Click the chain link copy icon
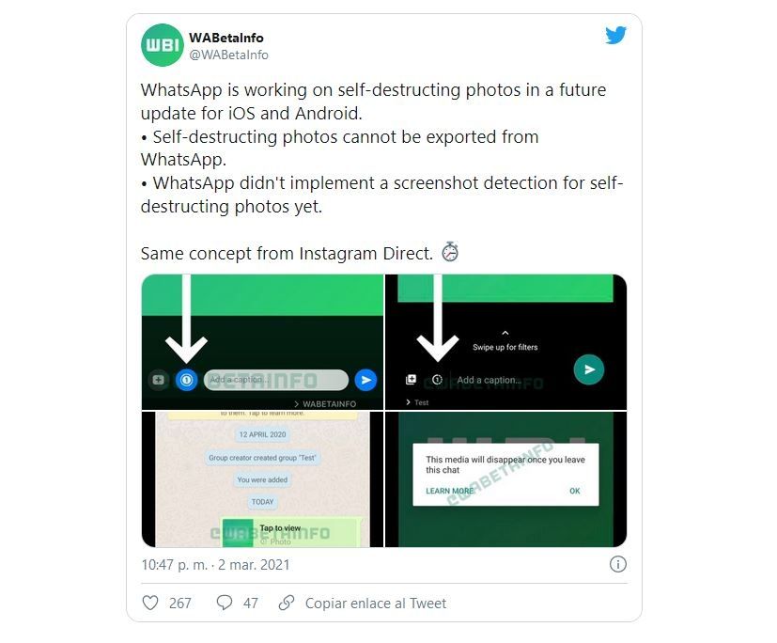The image size is (777, 643). 287,603
